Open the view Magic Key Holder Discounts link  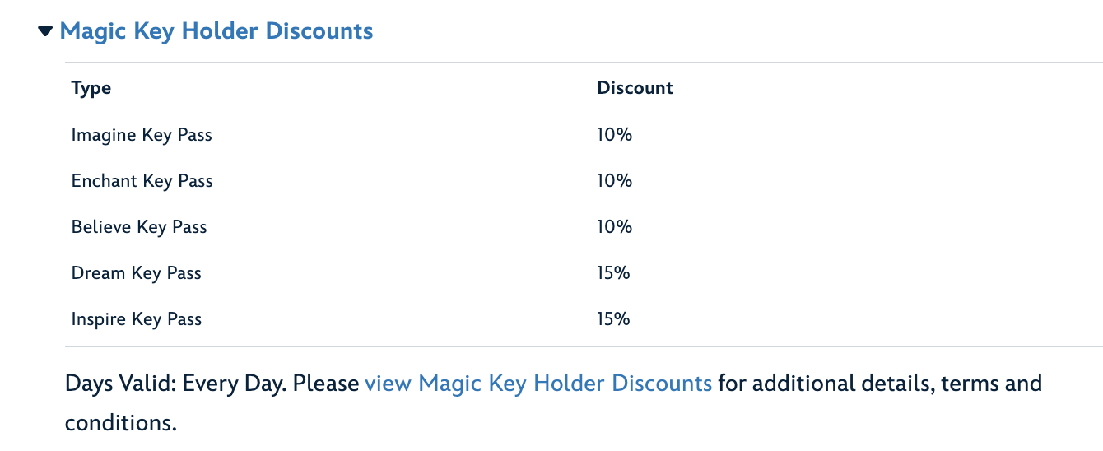pos(538,384)
